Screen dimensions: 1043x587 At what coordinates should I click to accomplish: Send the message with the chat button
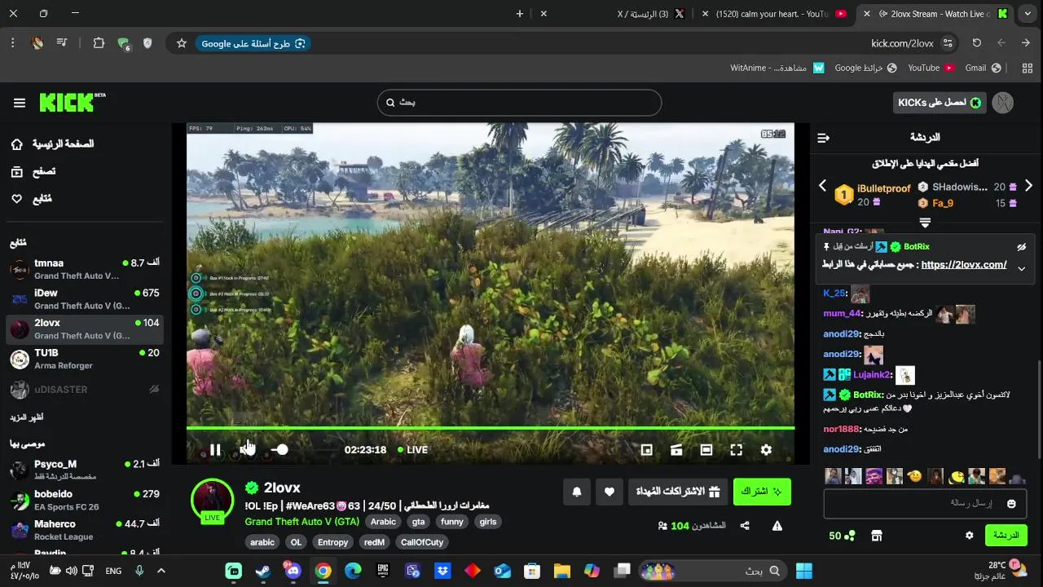1006,536
